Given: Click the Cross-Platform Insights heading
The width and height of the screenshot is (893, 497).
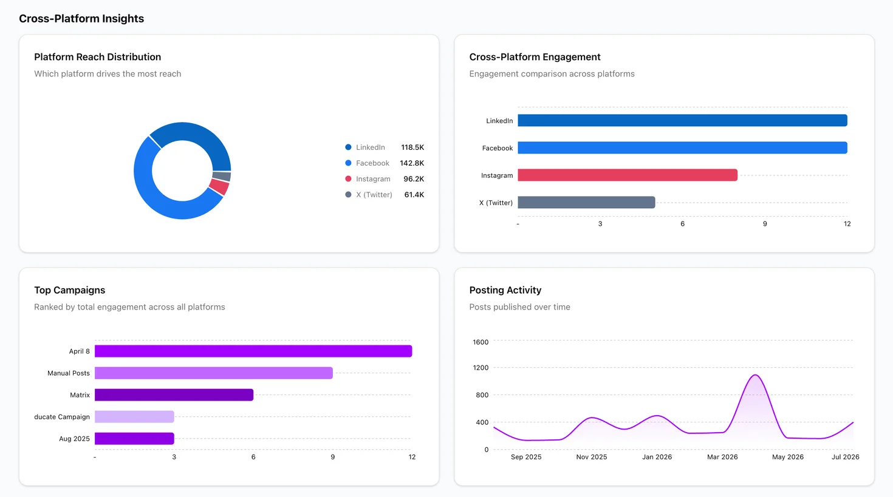Looking at the screenshot, I should click(81, 19).
